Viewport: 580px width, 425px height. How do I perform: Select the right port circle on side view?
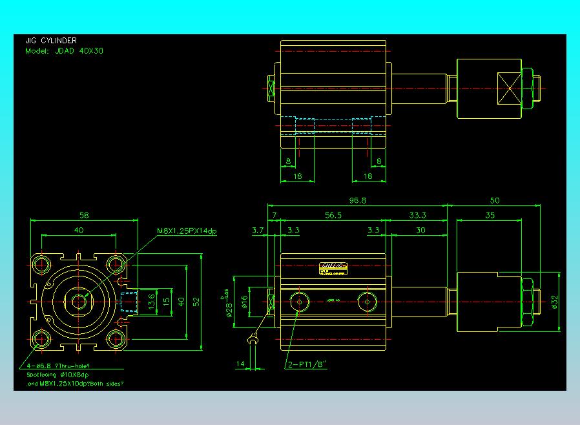click(367, 302)
